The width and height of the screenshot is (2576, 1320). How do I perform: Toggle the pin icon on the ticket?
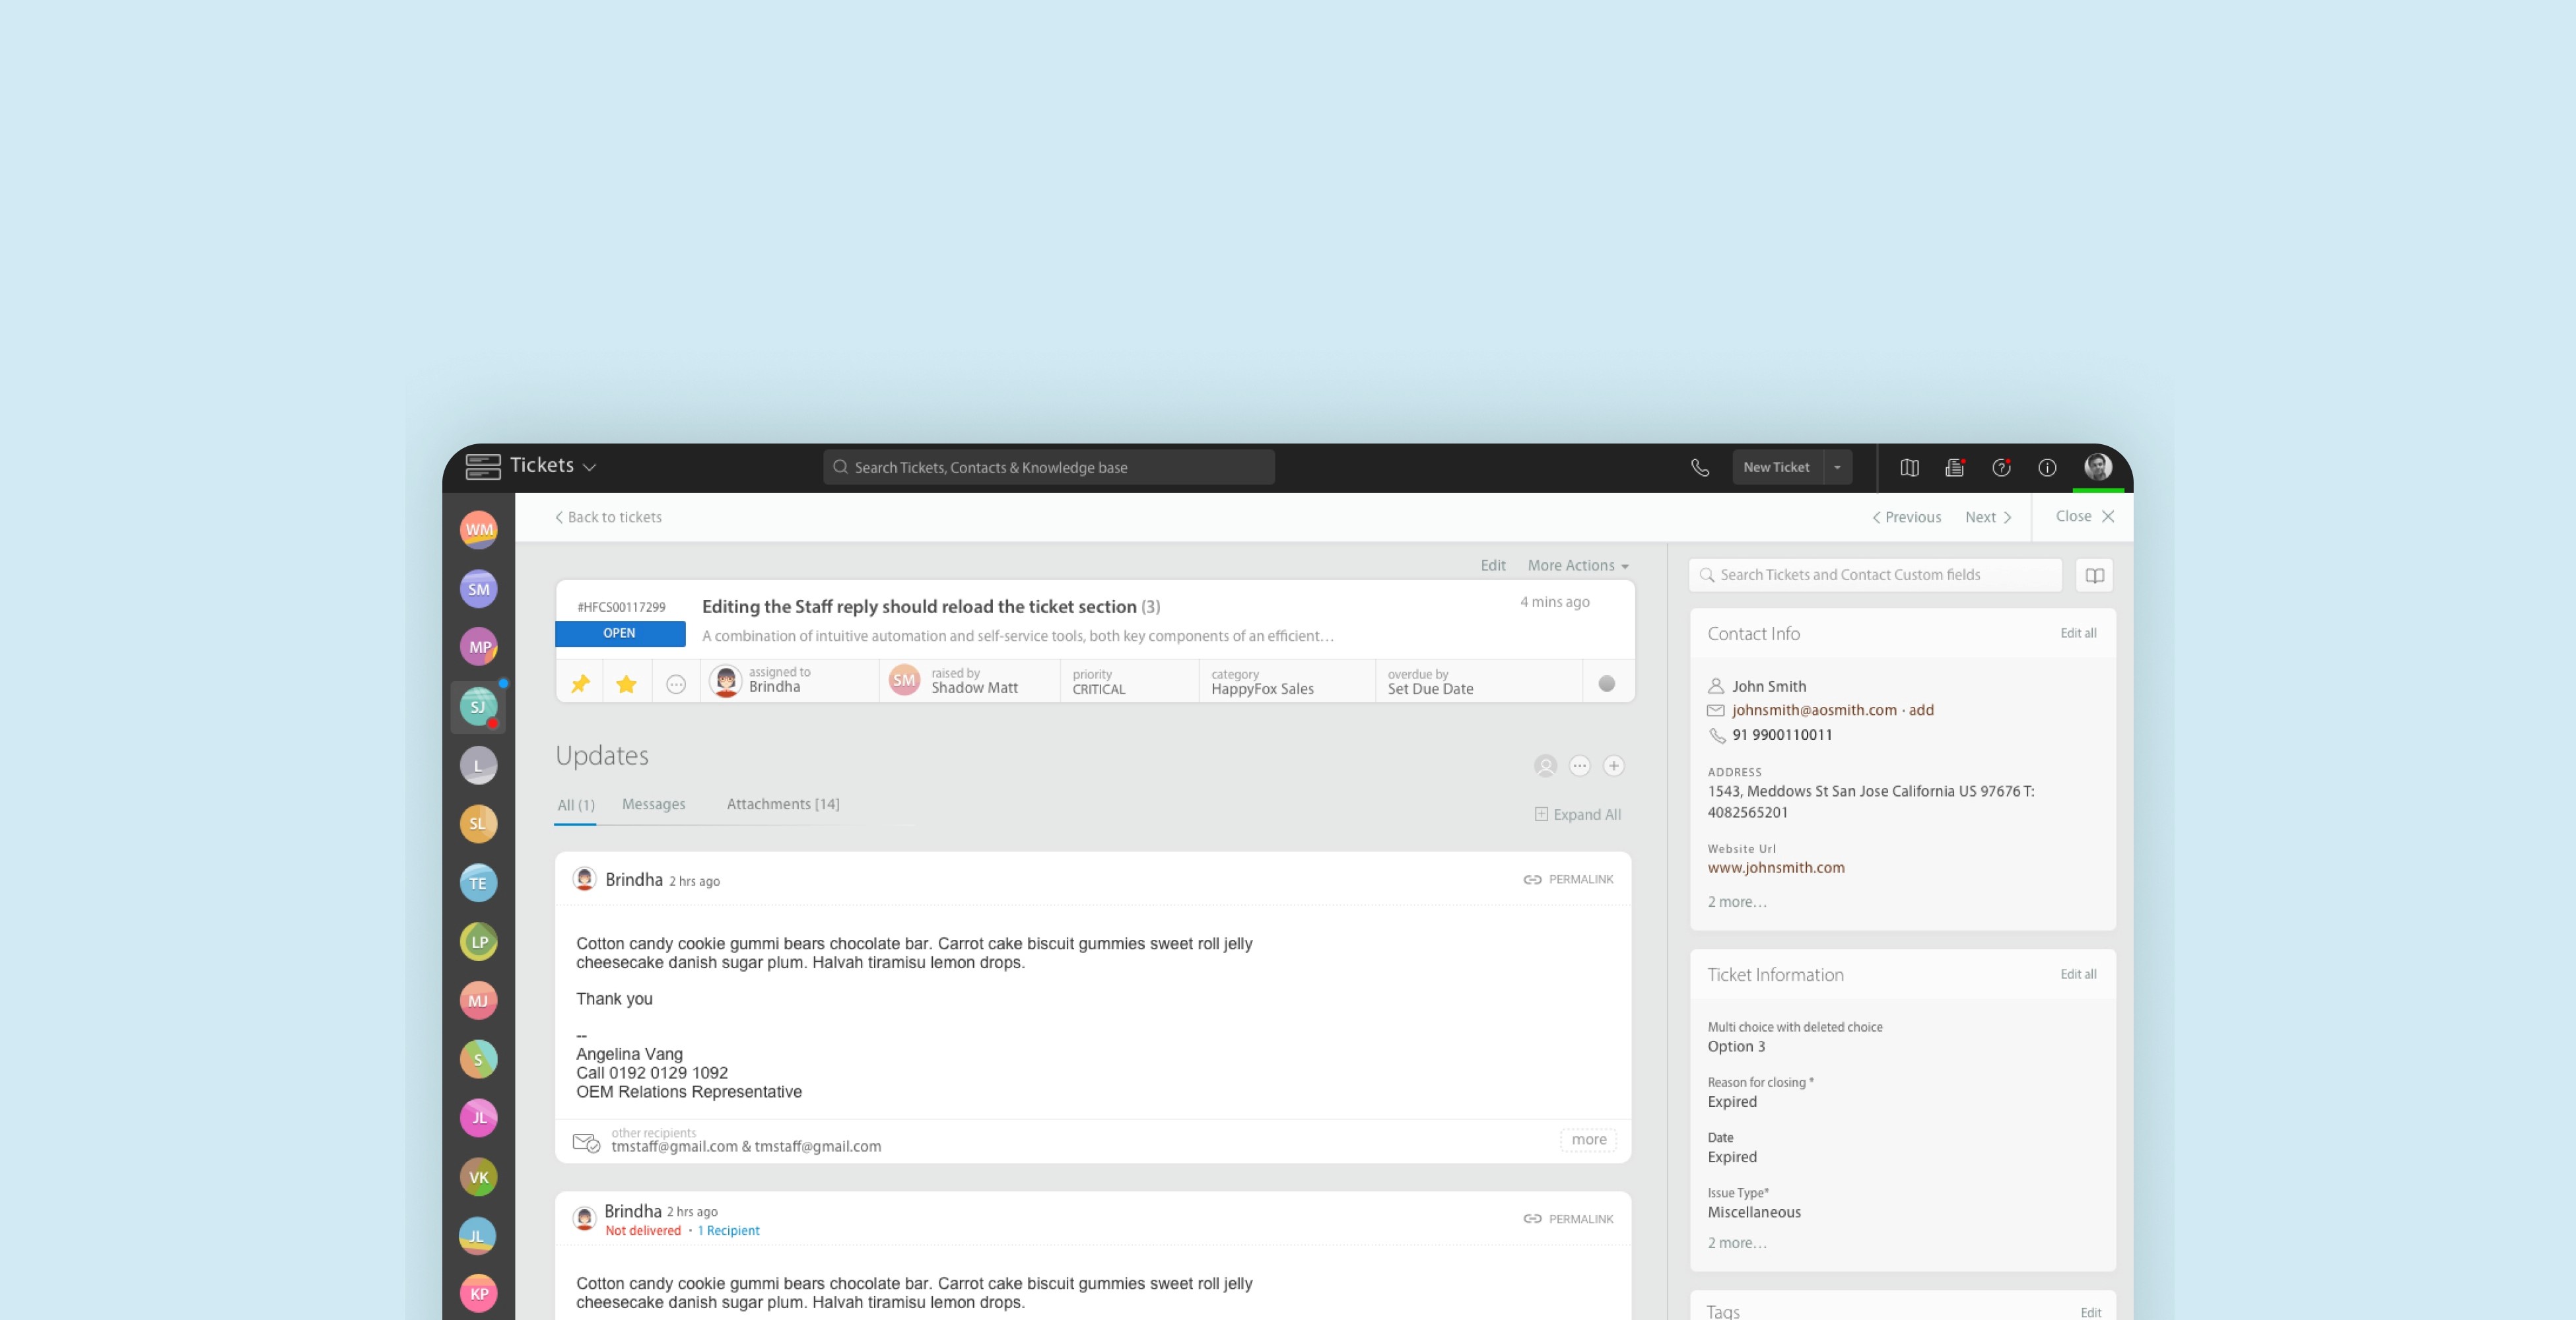(x=580, y=684)
